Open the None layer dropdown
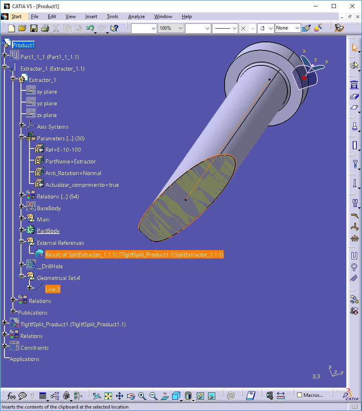Image resolution: width=362 pixels, height=411 pixels. click(x=297, y=28)
